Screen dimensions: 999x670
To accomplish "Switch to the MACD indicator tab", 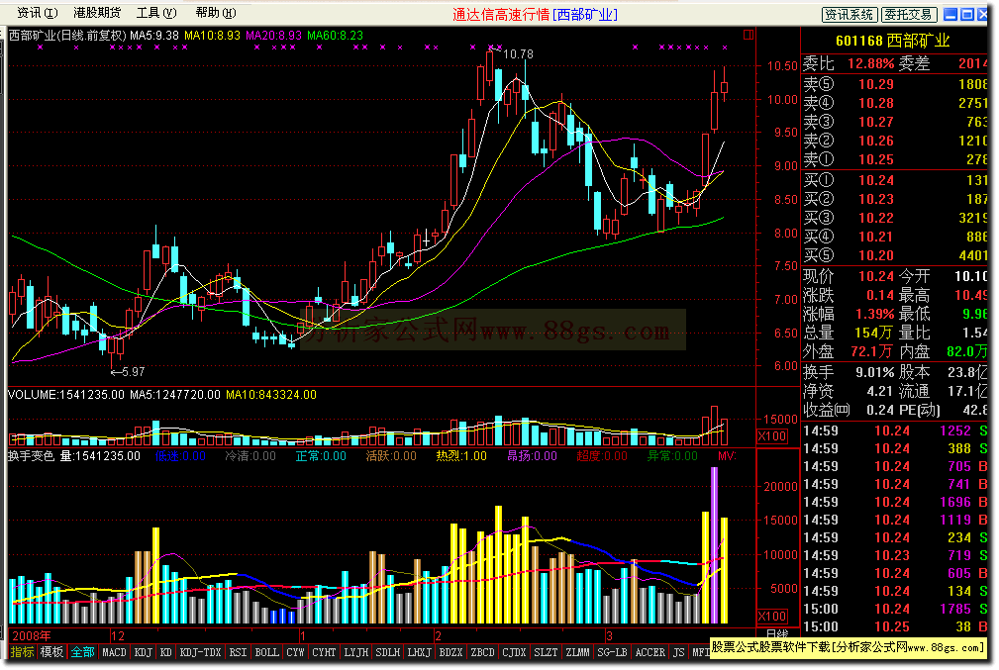I will point(114,652).
